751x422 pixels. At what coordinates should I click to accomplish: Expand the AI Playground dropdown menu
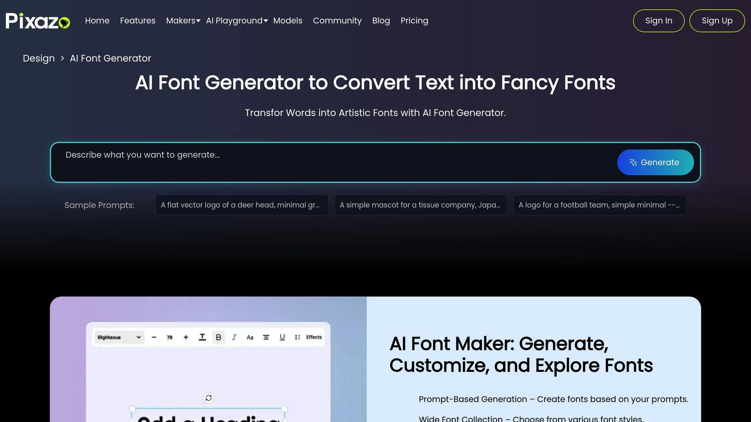coord(237,21)
